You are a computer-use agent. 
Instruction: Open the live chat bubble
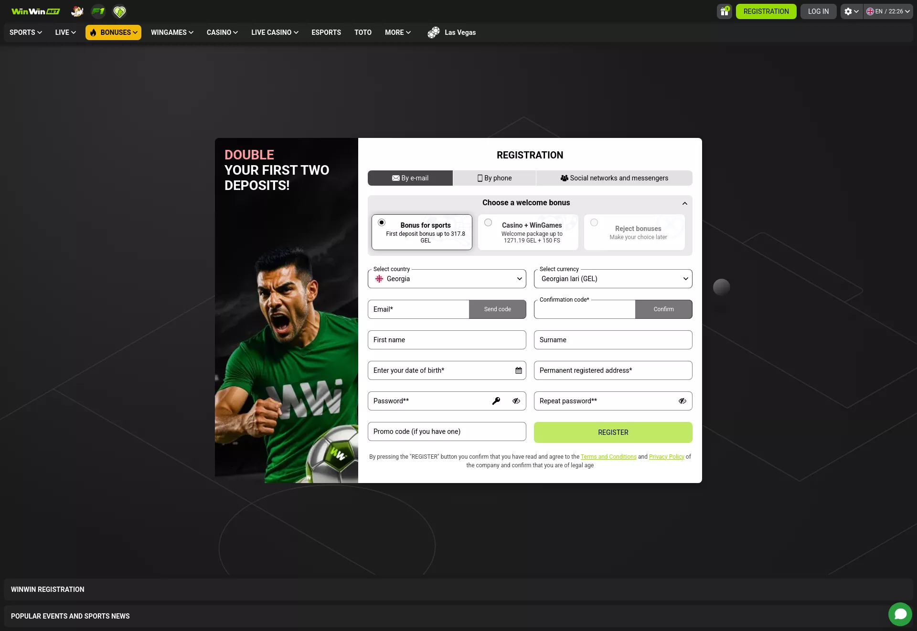pyautogui.click(x=900, y=614)
